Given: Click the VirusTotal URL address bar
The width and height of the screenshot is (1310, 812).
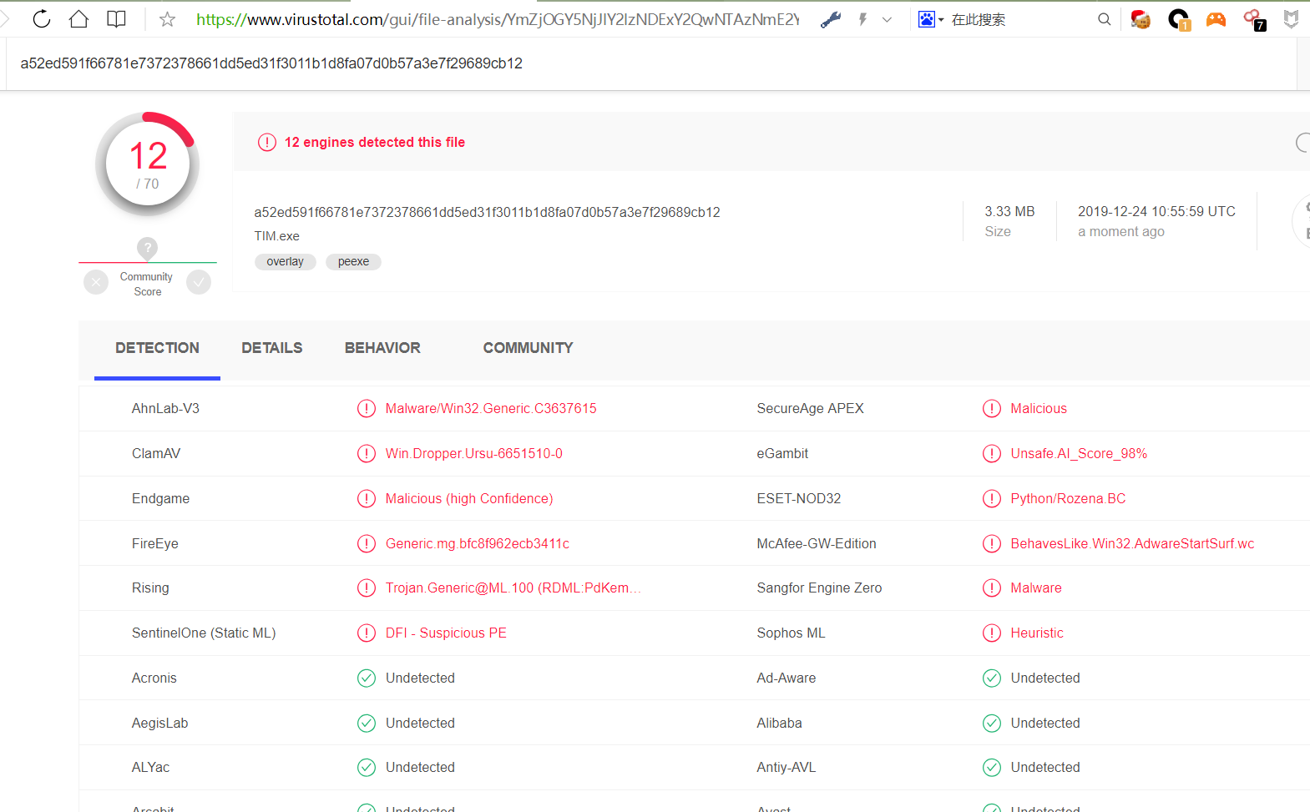Looking at the screenshot, I should [498, 19].
